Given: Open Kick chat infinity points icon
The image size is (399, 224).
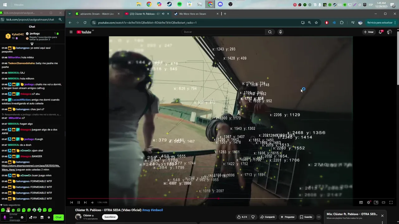Looking at the screenshot, I should pos(33,217).
